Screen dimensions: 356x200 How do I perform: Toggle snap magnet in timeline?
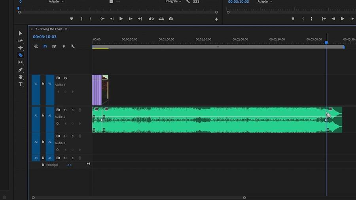pyautogui.click(x=45, y=46)
